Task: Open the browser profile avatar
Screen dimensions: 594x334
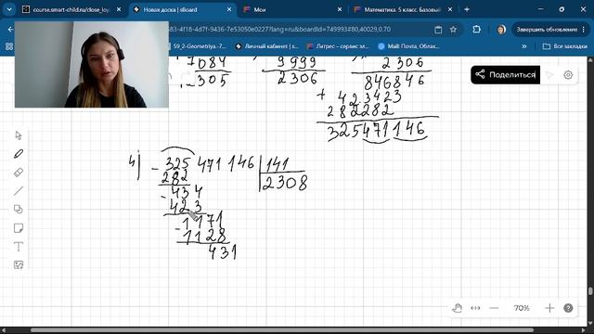Action: coord(501,30)
